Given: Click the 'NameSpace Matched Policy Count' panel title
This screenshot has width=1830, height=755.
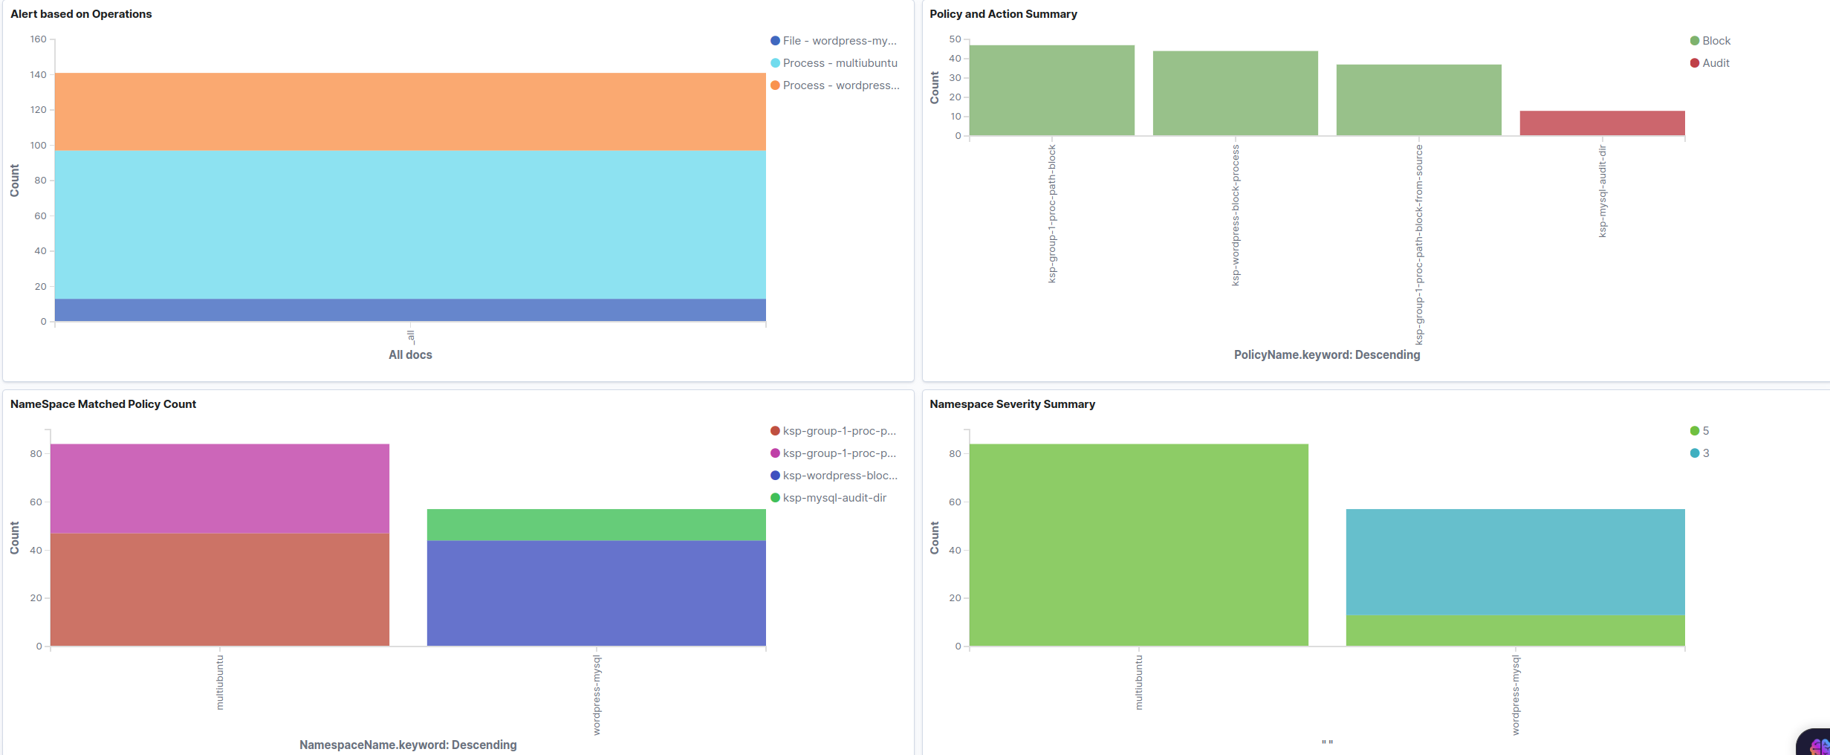Looking at the screenshot, I should (103, 404).
